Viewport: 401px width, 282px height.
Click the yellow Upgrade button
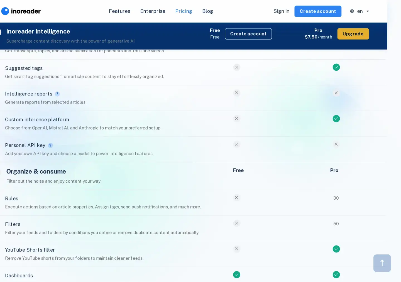[353, 34]
